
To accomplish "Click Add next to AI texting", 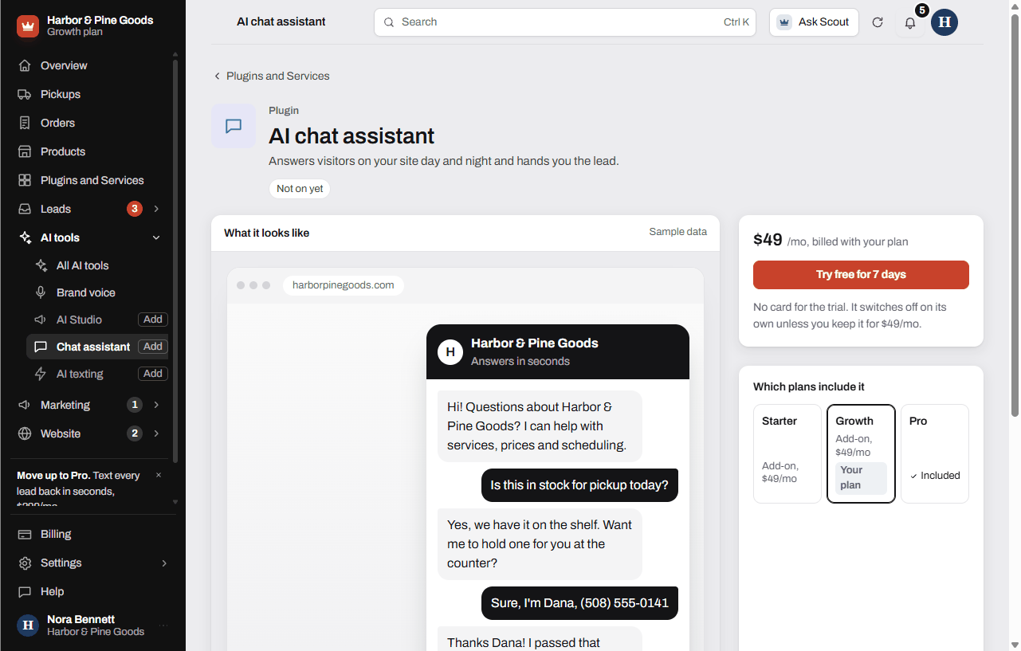I will (153, 374).
